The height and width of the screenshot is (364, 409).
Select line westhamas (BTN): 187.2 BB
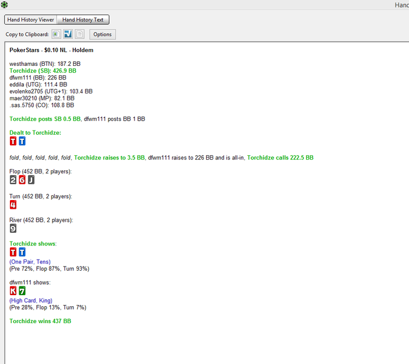[45, 64]
